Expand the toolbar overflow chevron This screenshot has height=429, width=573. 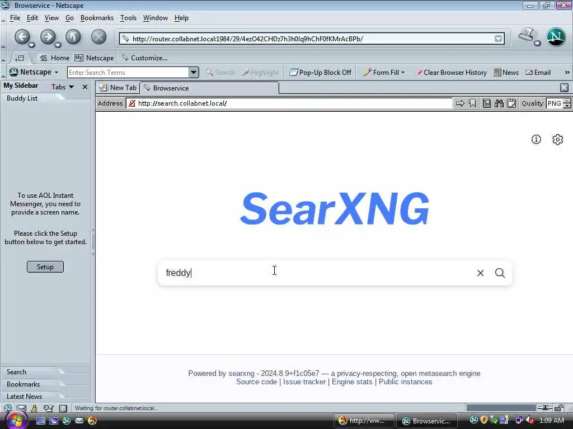(567, 73)
